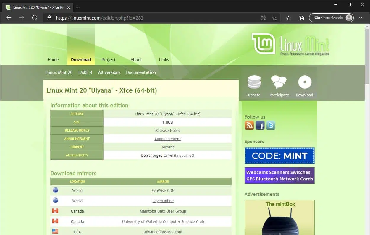This screenshot has height=235, width=370.
Task: Click the Canada flag beside Manitoba Unix User Group
Action: pos(55,211)
